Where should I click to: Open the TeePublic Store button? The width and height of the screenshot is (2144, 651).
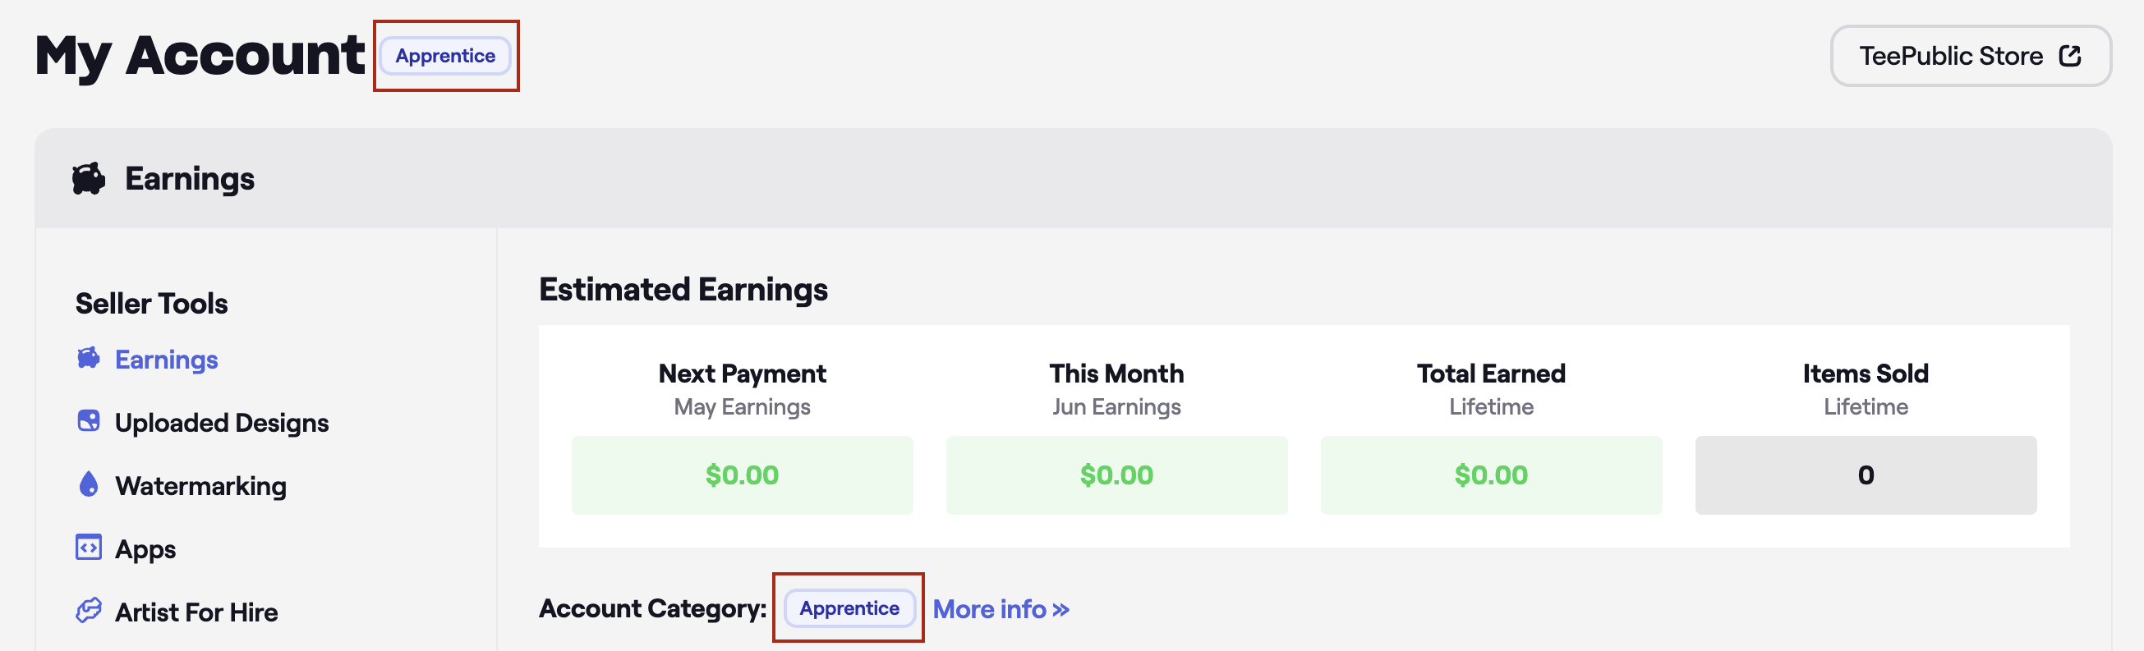[x=1970, y=56]
